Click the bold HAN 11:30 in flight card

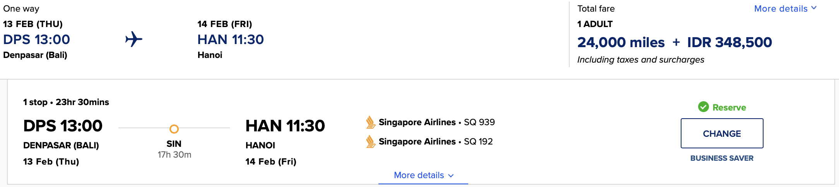tap(285, 126)
